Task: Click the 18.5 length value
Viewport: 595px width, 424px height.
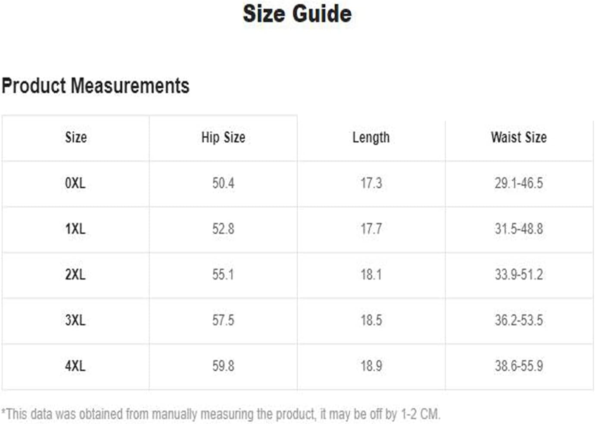Action: click(x=371, y=320)
